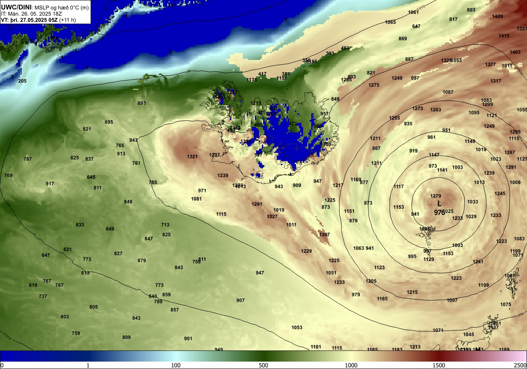Click the color scale label 1500

[439, 365]
